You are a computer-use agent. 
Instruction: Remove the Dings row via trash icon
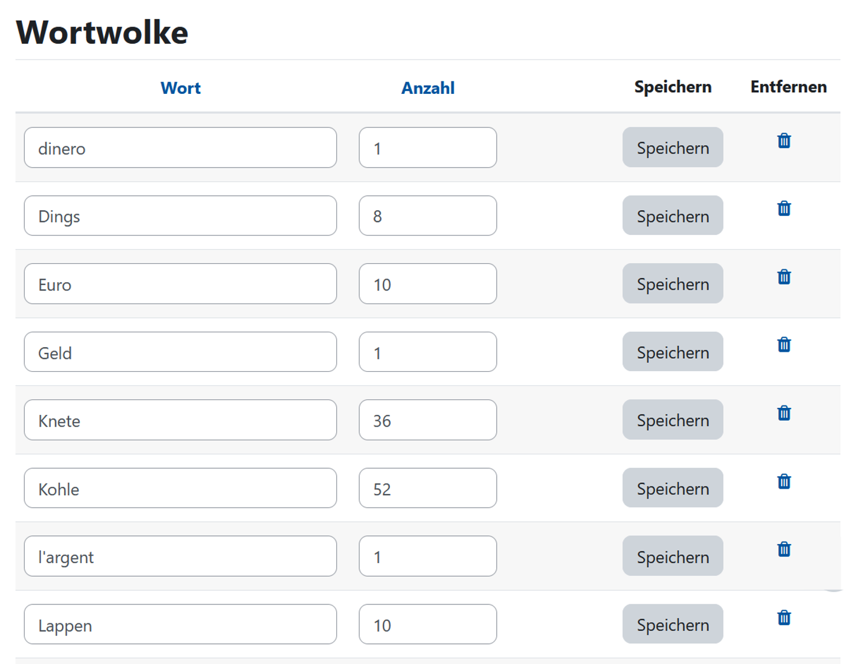(784, 209)
